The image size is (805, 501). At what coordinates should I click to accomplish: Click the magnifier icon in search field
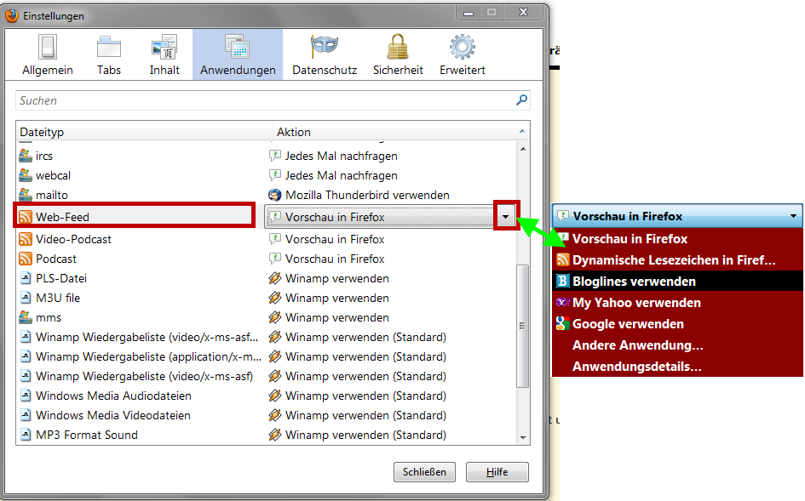tap(521, 100)
